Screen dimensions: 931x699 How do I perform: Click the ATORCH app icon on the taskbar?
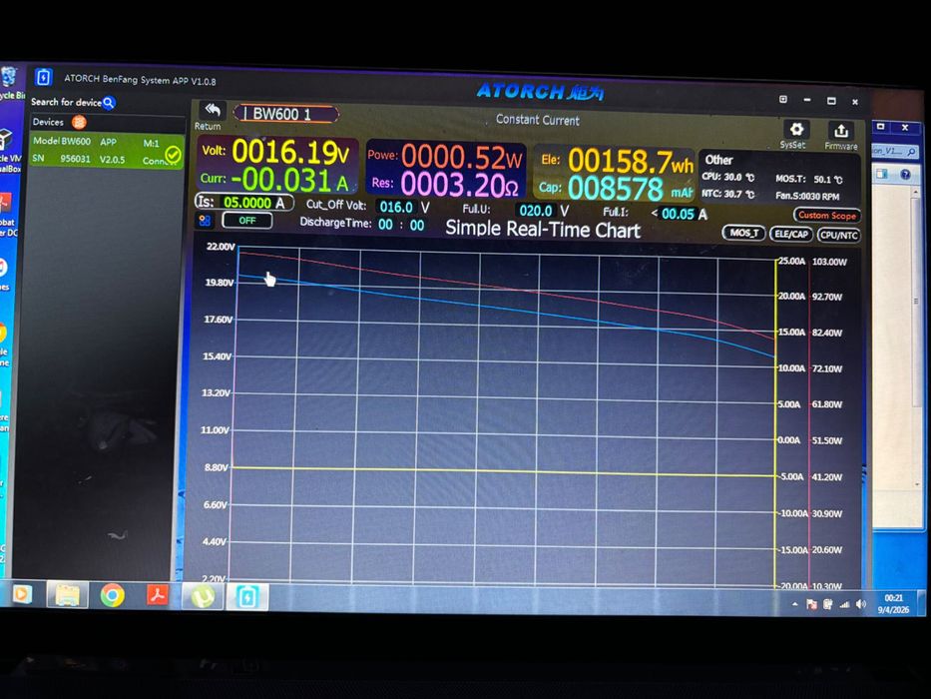point(247,597)
